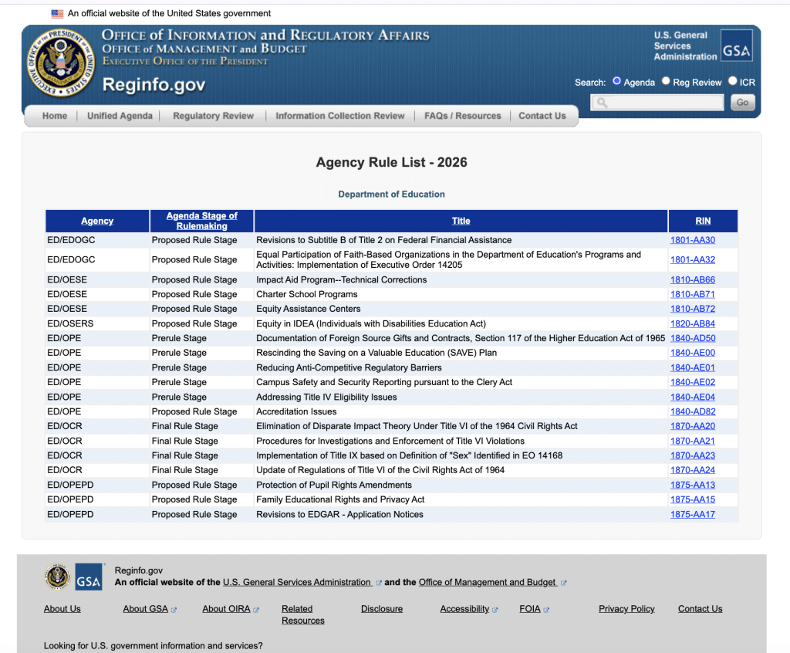Select the Agenda search radio button
The height and width of the screenshot is (653, 790).
point(616,81)
